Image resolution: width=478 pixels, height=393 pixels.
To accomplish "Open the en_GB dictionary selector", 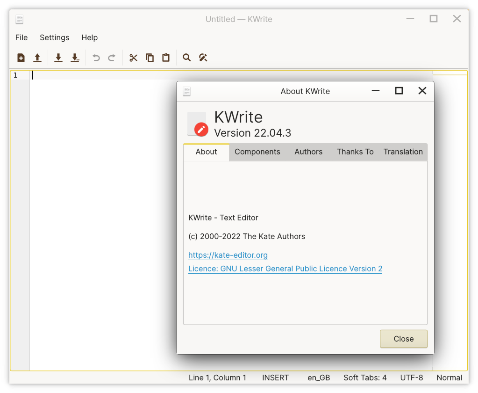I will click(319, 378).
